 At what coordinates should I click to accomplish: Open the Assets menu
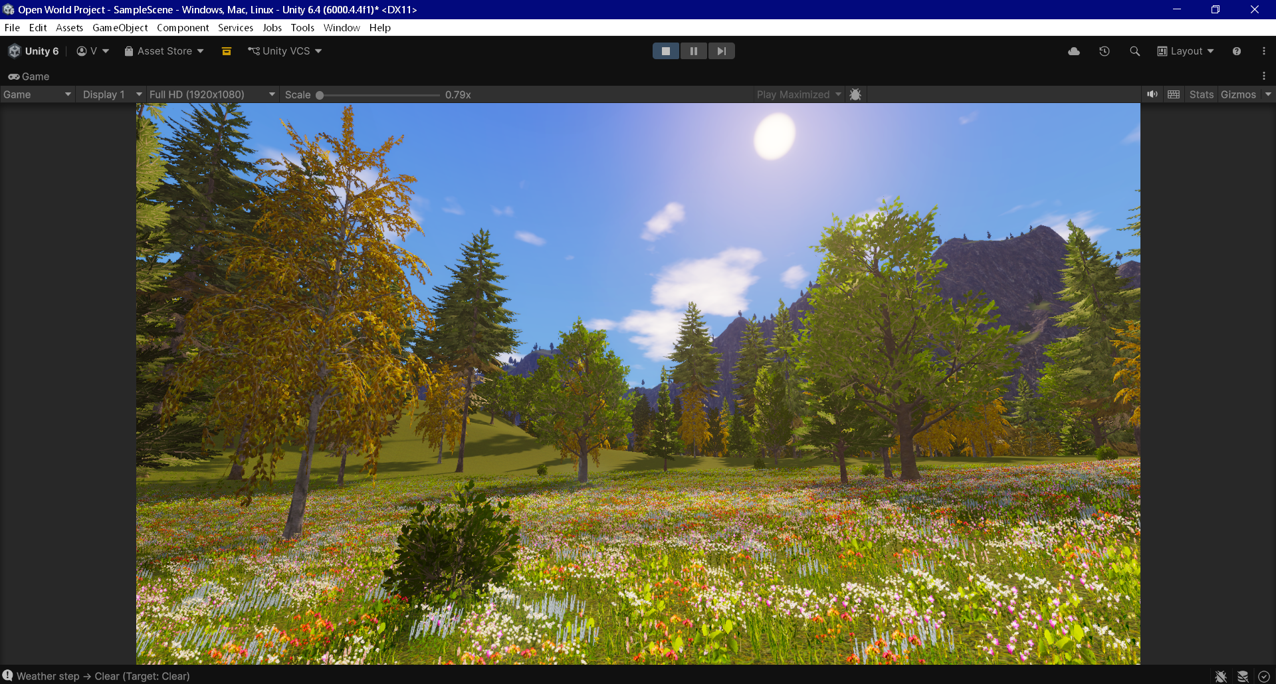(x=69, y=28)
